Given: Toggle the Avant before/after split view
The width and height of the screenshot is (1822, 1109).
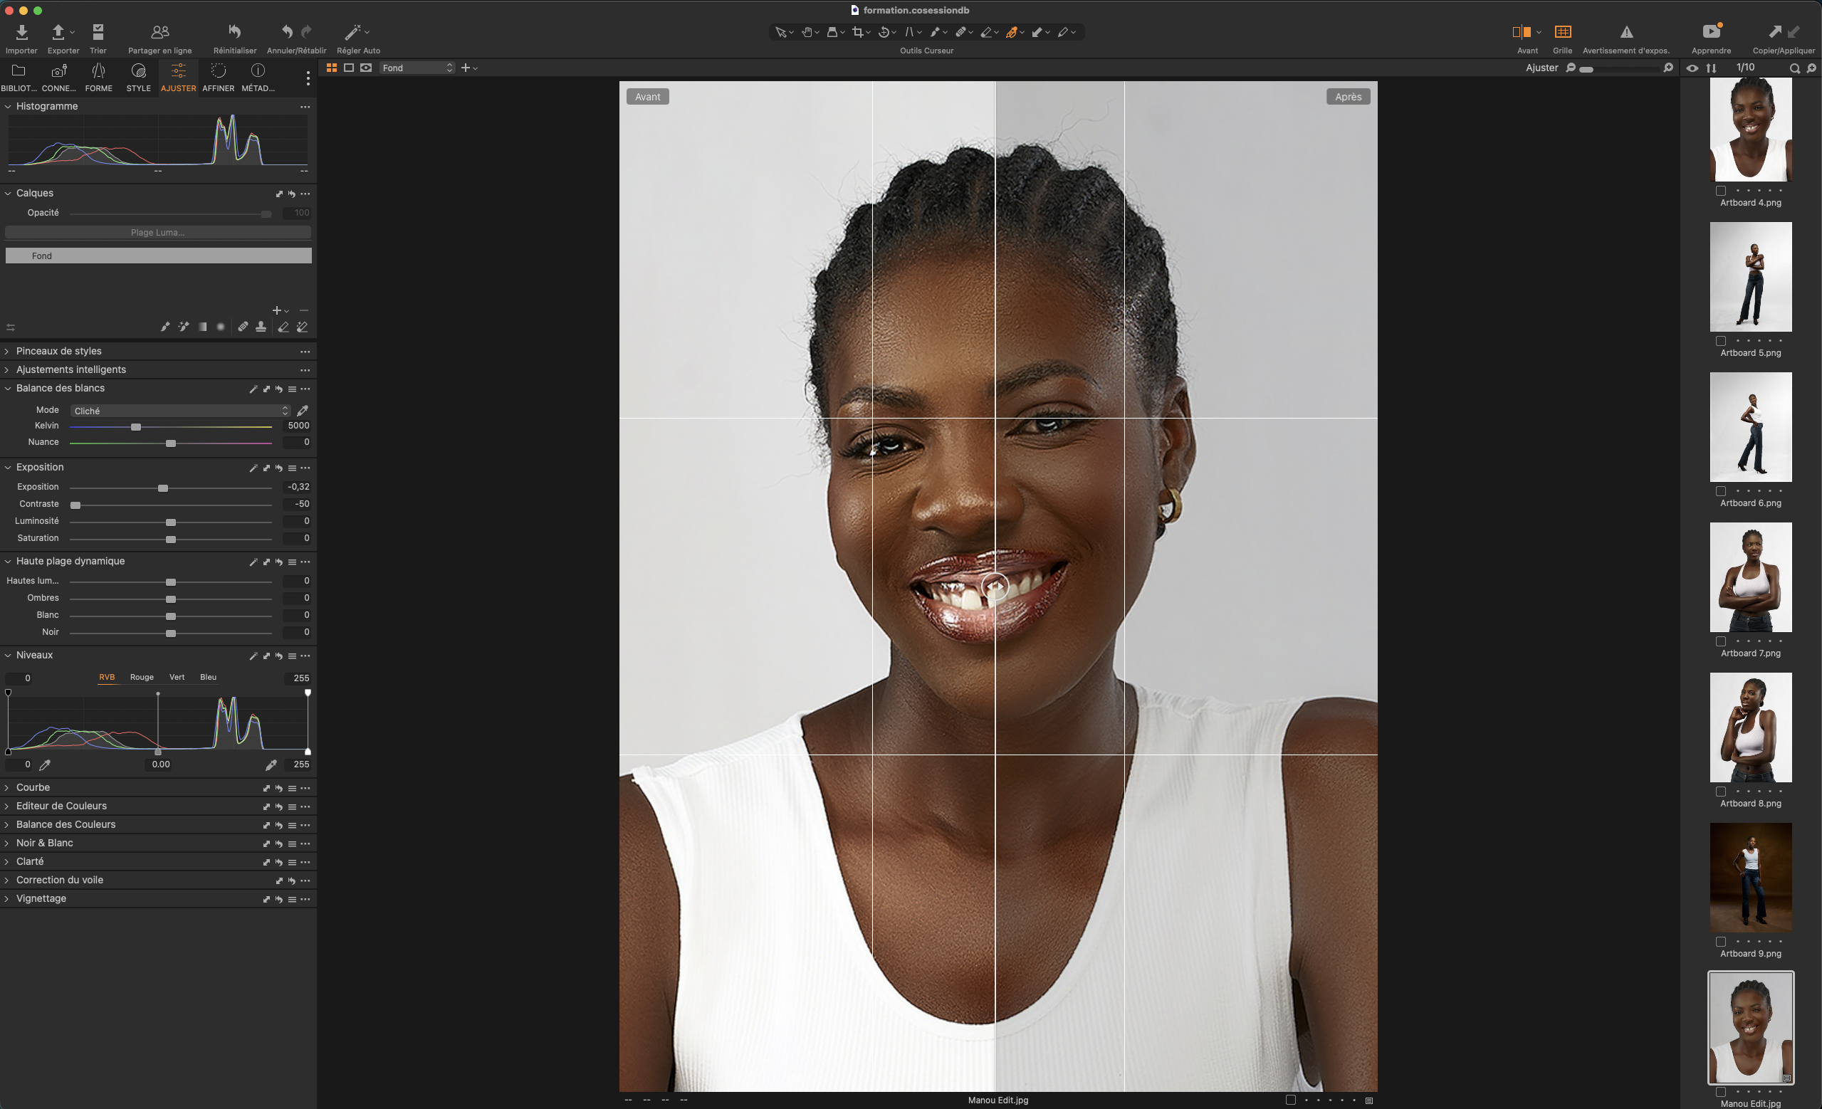Looking at the screenshot, I should (1521, 32).
